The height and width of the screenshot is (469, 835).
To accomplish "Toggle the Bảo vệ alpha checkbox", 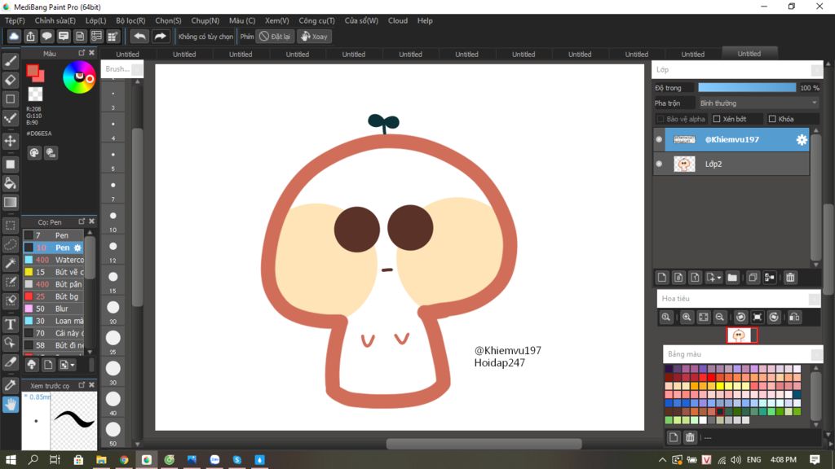I will click(660, 119).
